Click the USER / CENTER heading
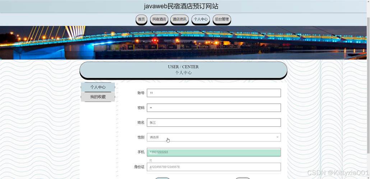370x179 pixels. tap(183, 67)
